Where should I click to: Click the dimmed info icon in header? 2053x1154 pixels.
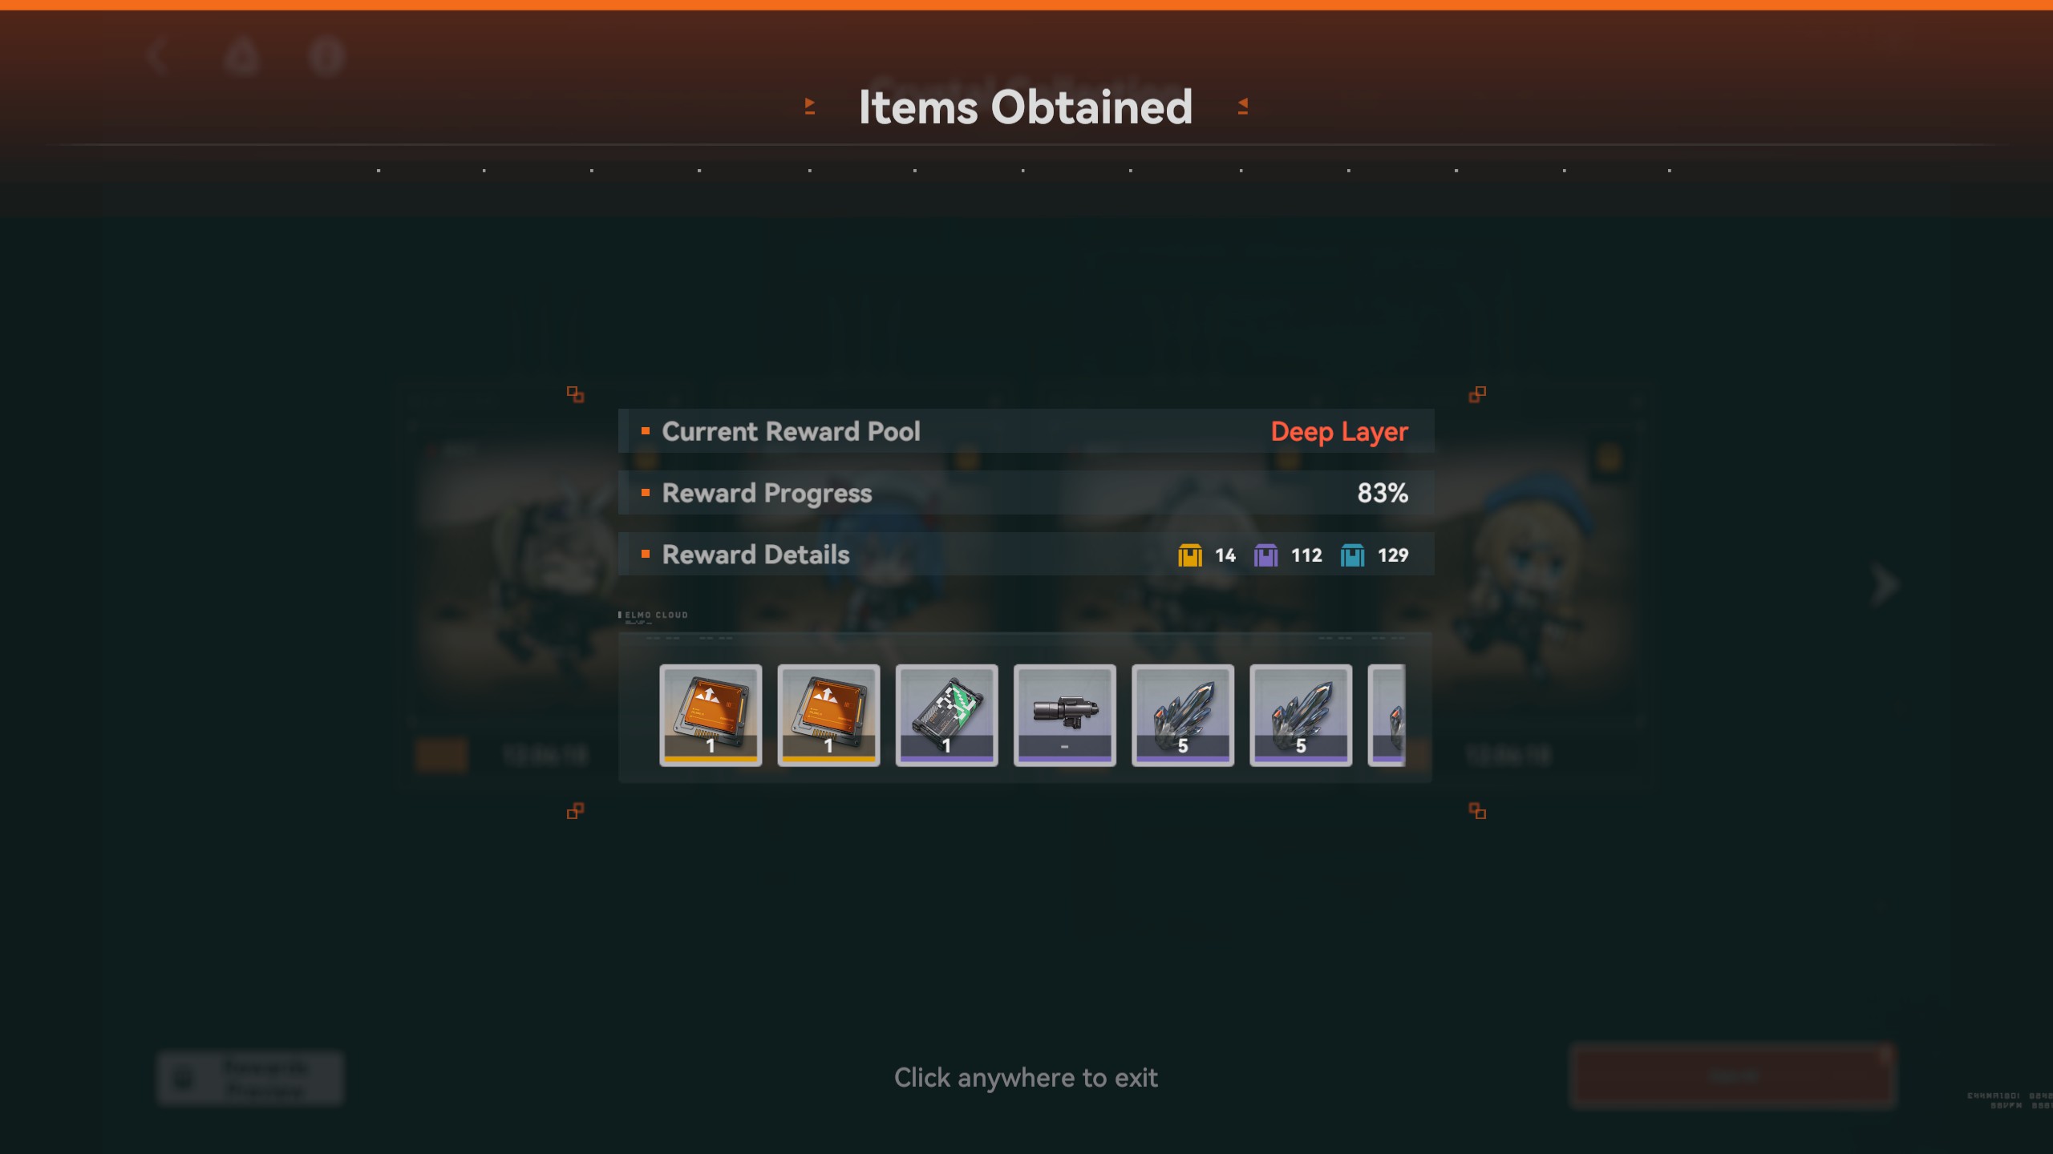pos(326,56)
